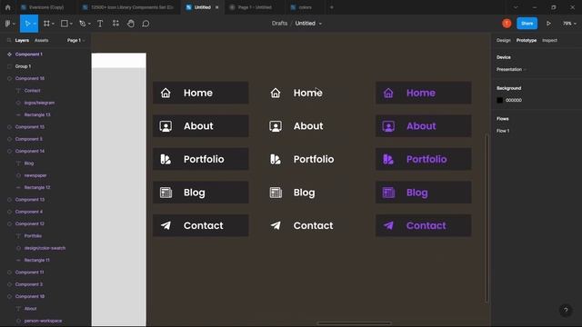Open the tab list chevron in title bar
The height and width of the screenshot is (327, 582).
click(516, 7)
